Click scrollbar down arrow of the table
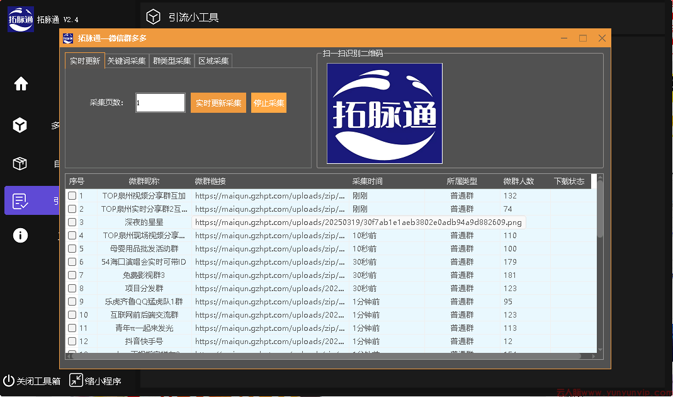Screen dimensions: 673x397 point(600,350)
